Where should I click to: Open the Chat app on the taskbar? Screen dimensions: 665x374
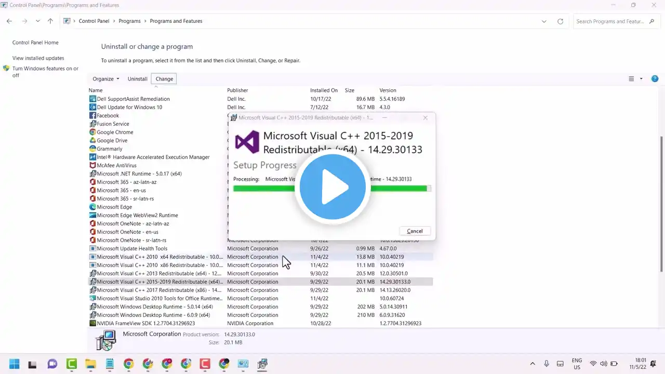(52, 364)
